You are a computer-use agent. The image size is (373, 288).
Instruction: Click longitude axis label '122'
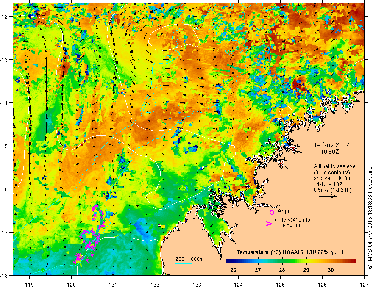155,285
